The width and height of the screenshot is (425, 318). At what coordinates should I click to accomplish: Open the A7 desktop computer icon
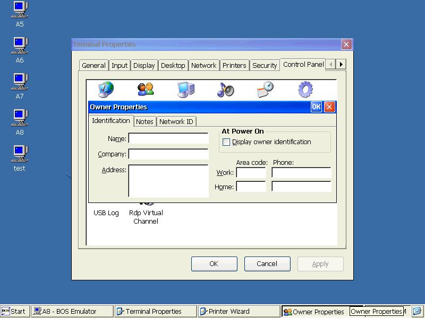(x=20, y=86)
